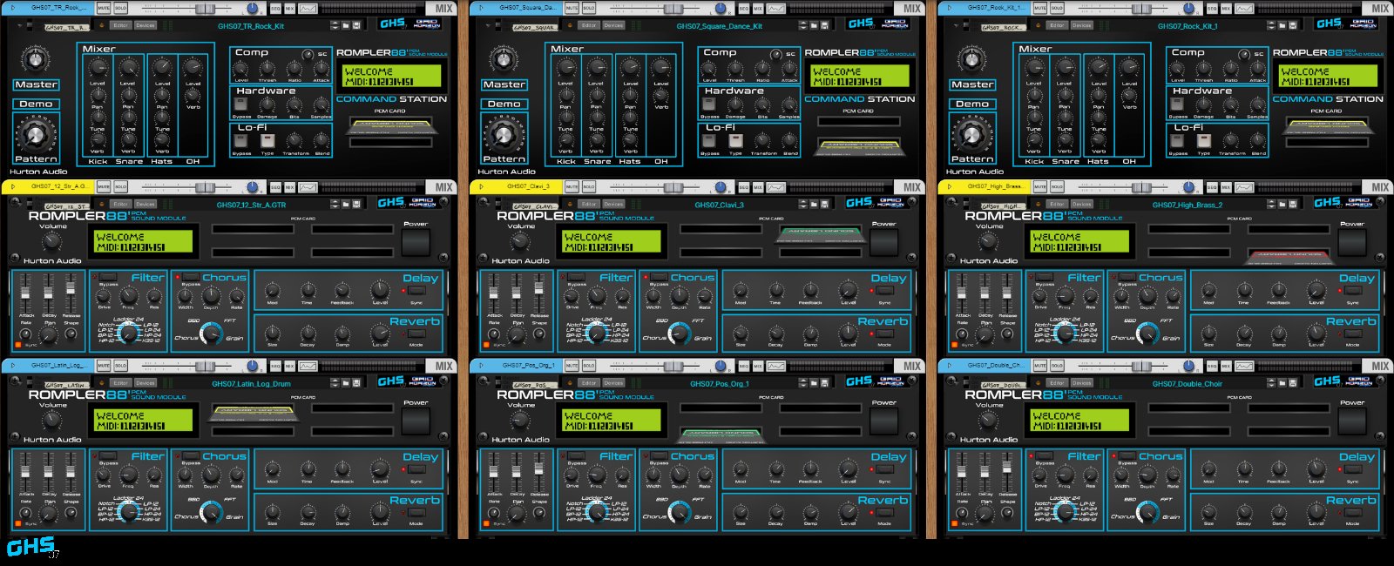Toggle Power button on GHS07_Double_Choir Rompler88
The width and height of the screenshot is (1394, 566).
point(1351,422)
